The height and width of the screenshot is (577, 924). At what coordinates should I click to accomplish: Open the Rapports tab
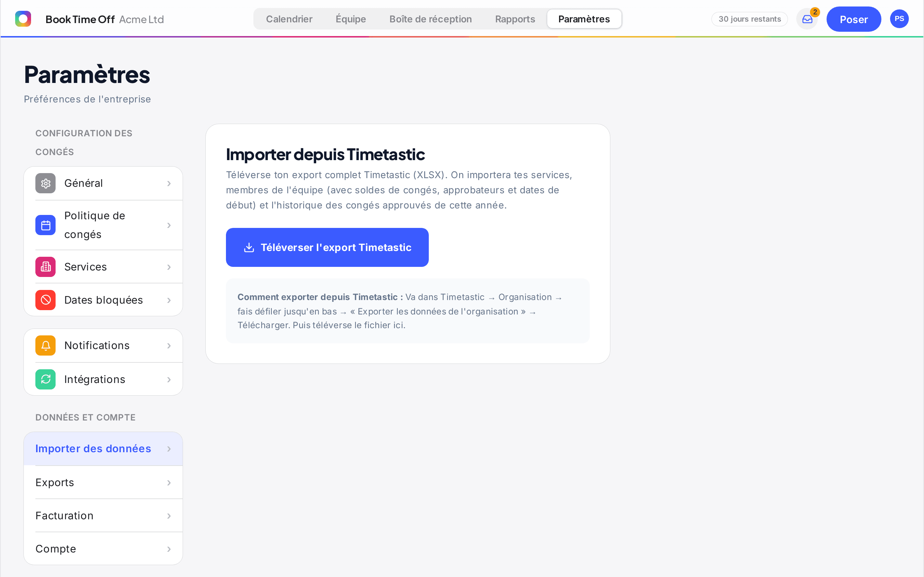(515, 19)
